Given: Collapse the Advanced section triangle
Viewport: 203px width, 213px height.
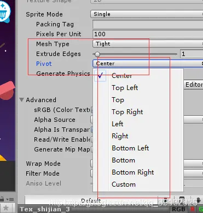Looking at the screenshot, I should [22, 100].
